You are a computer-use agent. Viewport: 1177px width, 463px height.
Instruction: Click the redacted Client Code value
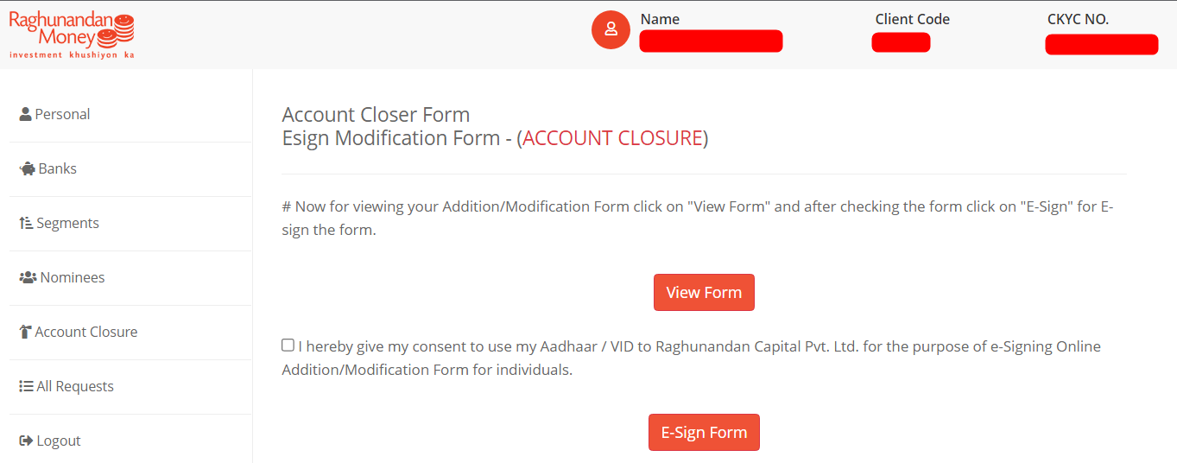tap(901, 42)
